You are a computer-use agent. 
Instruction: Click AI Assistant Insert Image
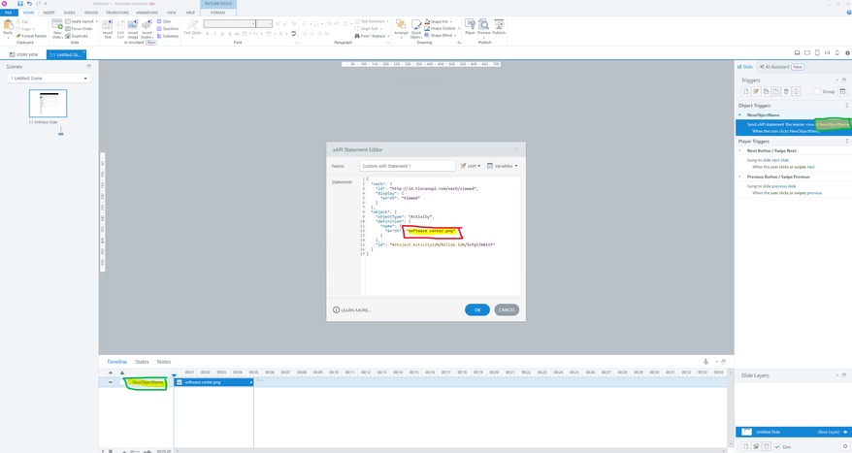pos(133,28)
